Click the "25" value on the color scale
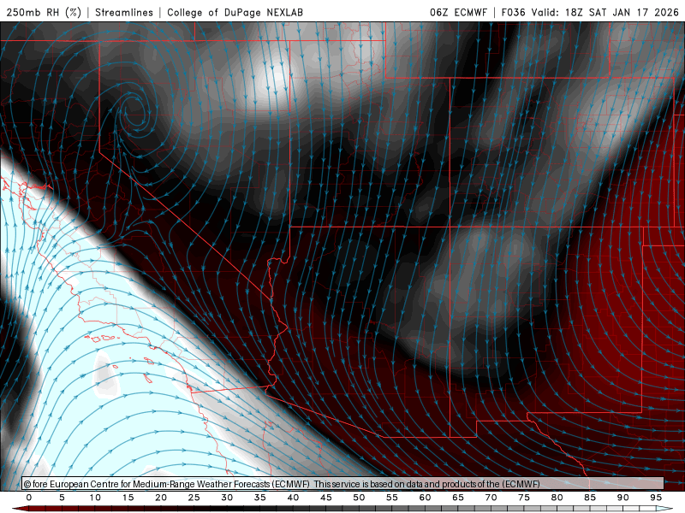Screen dimensions: 685x513 (194, 498)
